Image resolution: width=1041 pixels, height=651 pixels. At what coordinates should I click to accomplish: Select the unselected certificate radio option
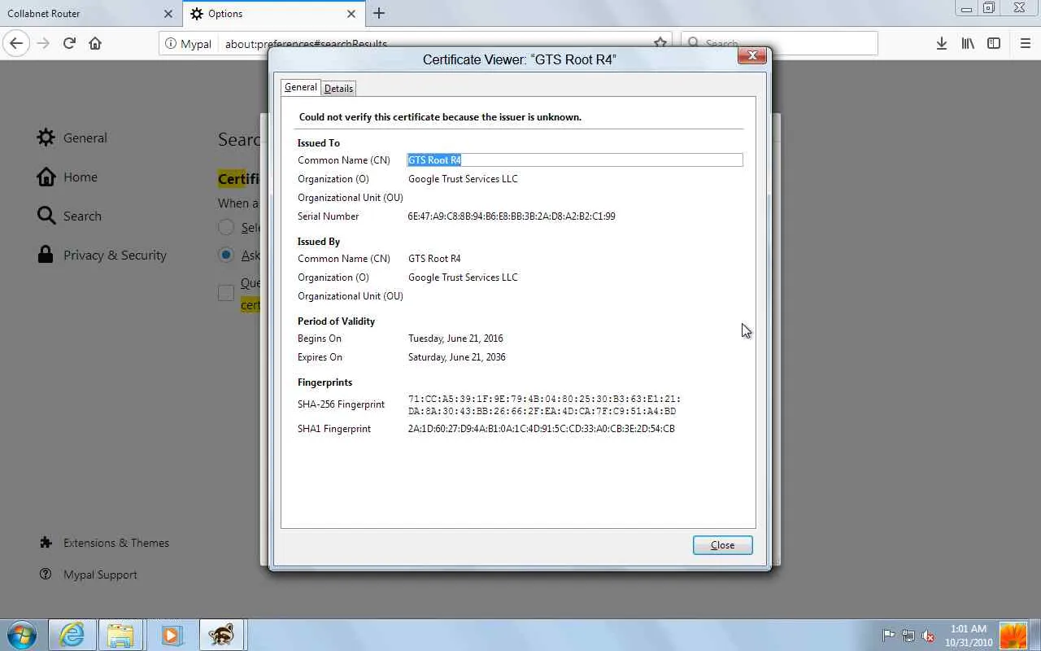pos(226,228)
